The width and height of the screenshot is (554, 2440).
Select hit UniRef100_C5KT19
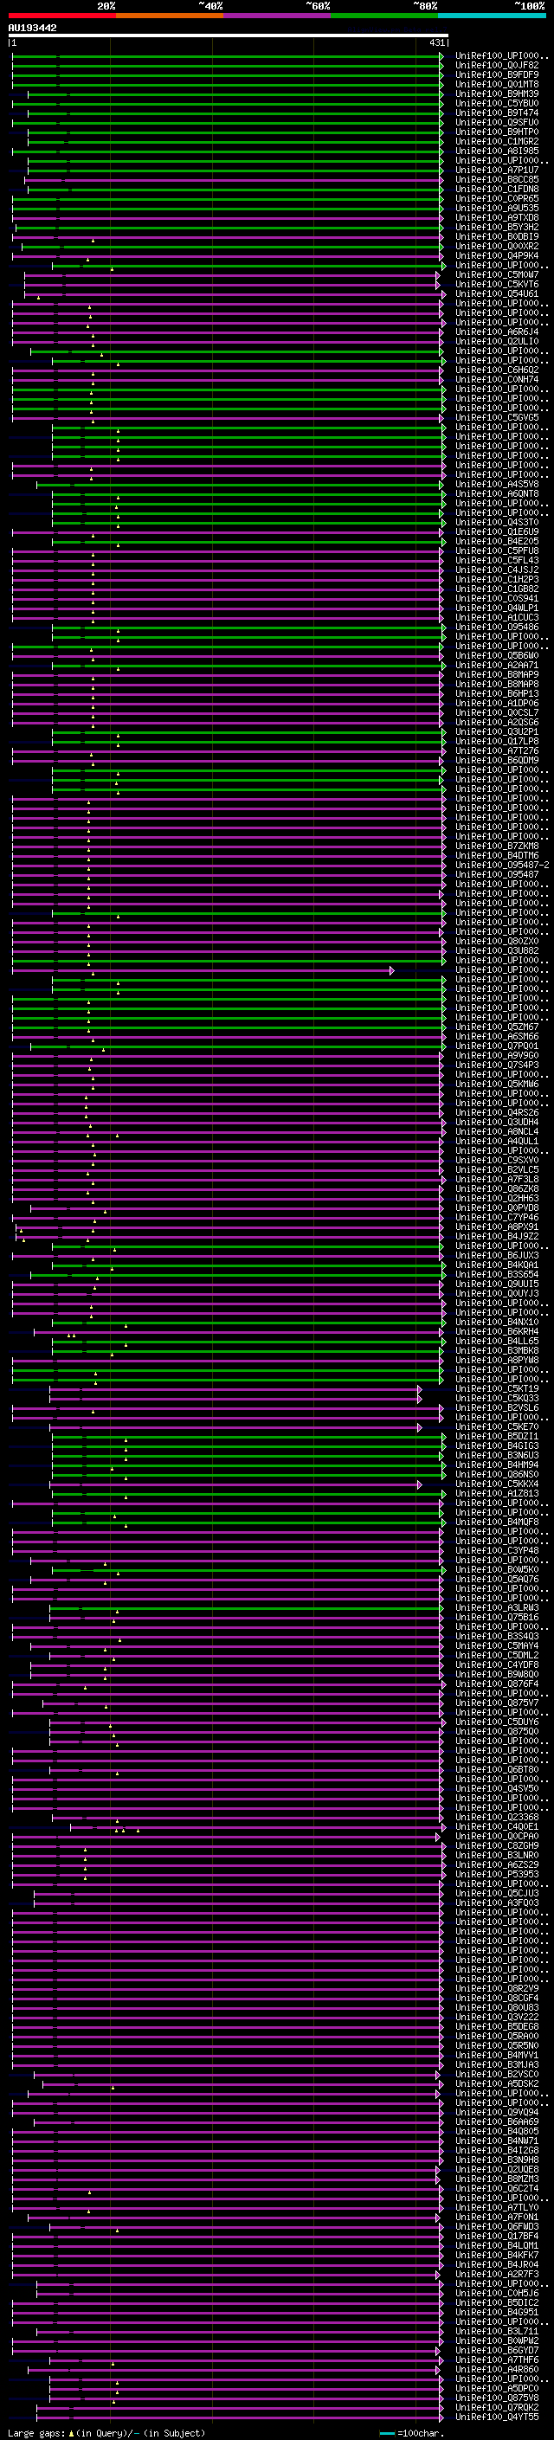pos(496,1388)
